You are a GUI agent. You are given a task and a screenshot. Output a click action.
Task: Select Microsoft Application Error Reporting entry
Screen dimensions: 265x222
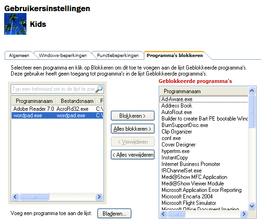click(204, 190)
